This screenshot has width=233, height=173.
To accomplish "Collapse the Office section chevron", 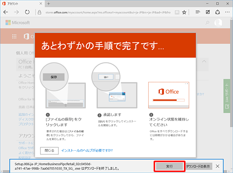I will 204,61.
